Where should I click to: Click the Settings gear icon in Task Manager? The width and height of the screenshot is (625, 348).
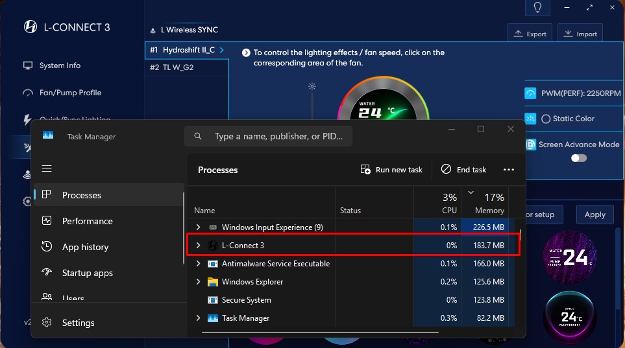47,322
